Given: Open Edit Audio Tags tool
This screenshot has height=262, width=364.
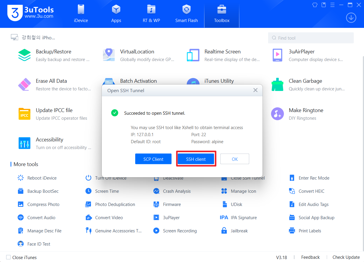Looking at the screenshot, I should tap(309, 204).
